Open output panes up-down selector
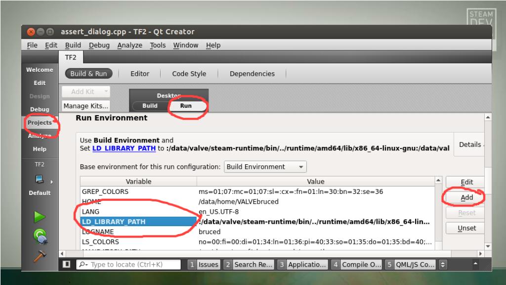The height and width of the screenshot is (285, 506). tap(443, 265)
